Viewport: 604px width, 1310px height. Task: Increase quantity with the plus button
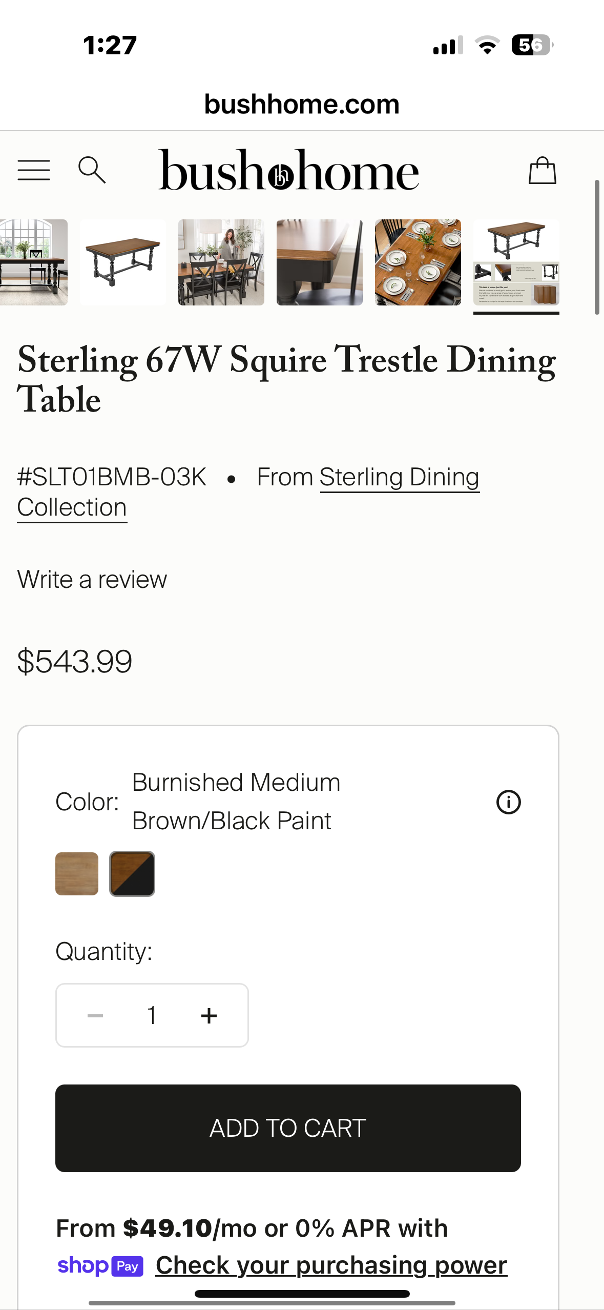tap(209, 1015)
